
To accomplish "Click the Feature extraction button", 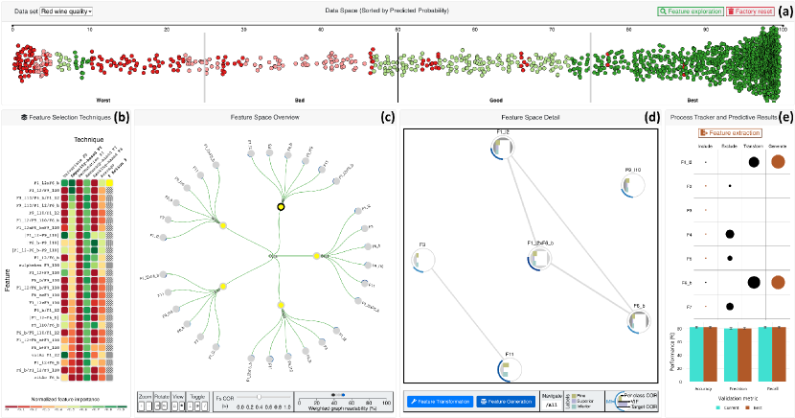I will [730, 133].
